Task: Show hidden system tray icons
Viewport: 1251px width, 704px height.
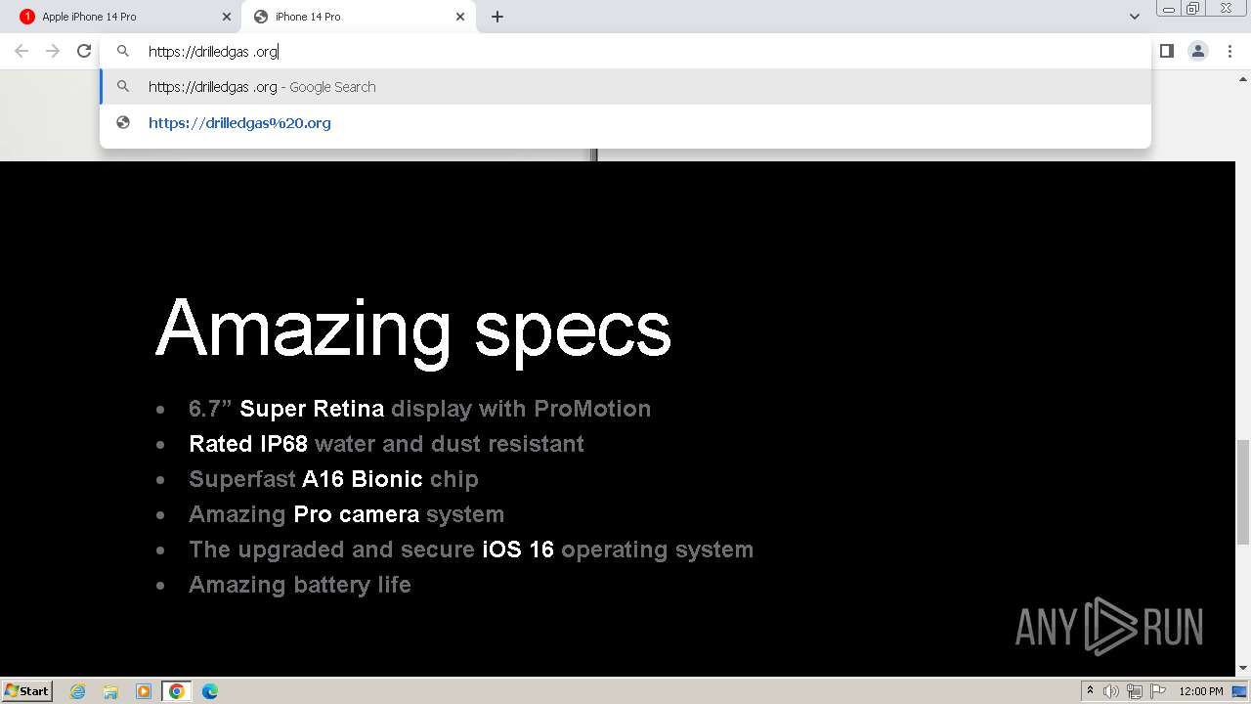Action: pyautogui.click(x=1090, y=691)
